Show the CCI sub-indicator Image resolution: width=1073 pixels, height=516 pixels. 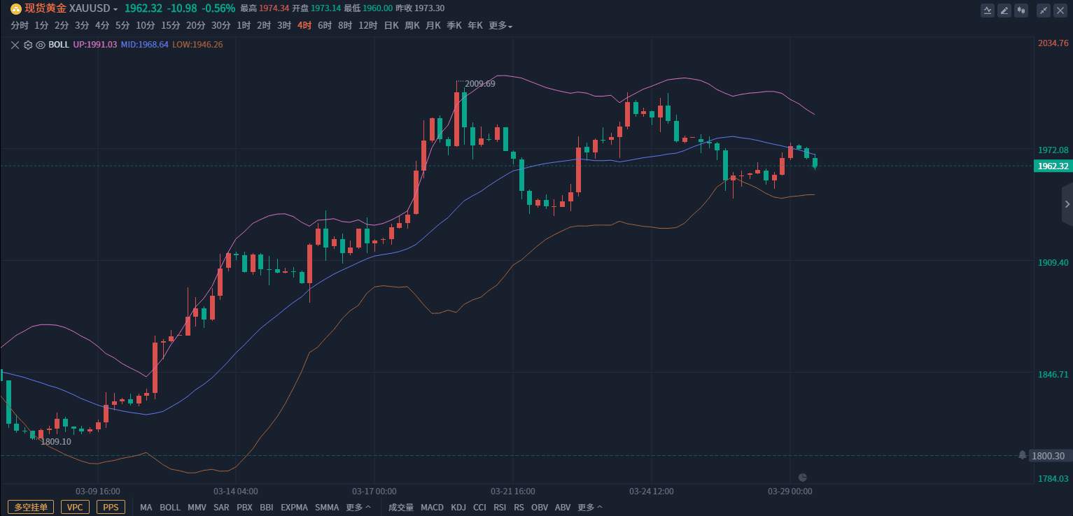pos(479,507)
